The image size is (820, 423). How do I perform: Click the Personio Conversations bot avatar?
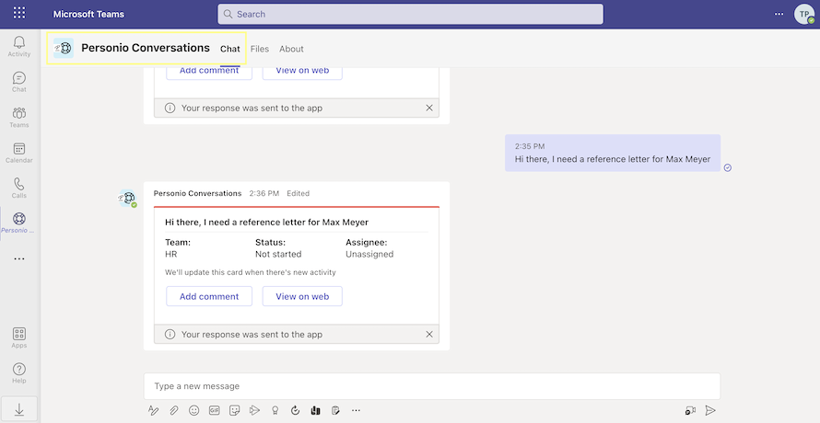click(126, 198)
